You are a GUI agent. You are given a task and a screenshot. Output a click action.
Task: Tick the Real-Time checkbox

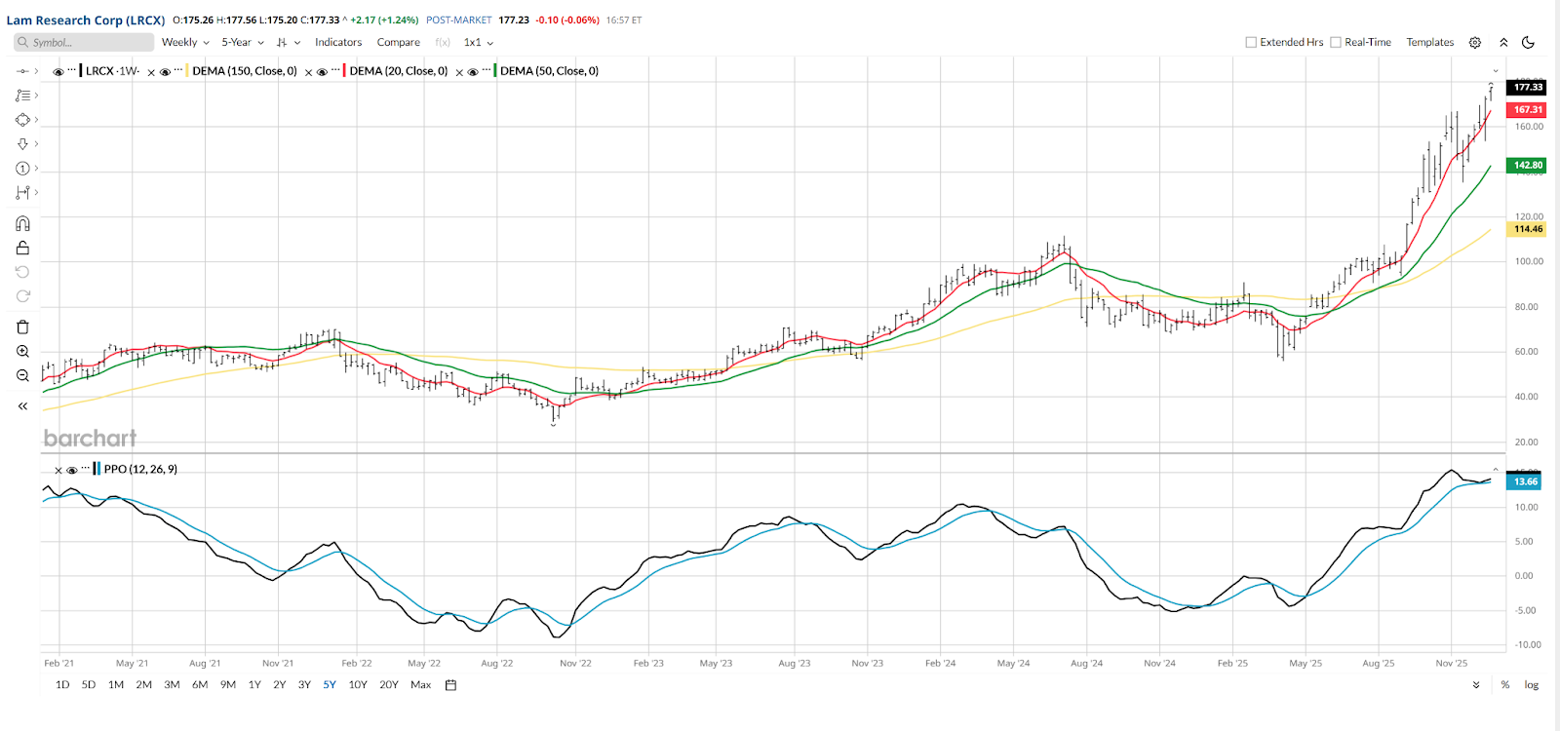point(1336,42)
